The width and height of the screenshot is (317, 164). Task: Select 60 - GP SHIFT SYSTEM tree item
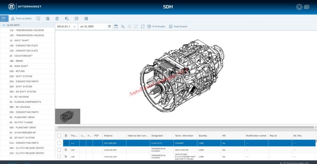22,138
